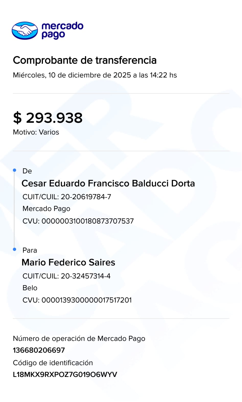Select the $ 293.938 transfer amount
Image resolution: width=242 pixels, height=402 pixels.
pos(48,118)
